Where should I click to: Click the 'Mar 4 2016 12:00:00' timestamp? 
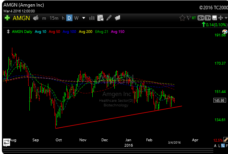coord(19,11)
